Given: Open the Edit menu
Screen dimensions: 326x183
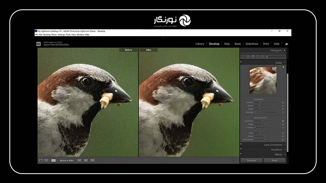Looking at the screenshot, I should tap(40, 35).
